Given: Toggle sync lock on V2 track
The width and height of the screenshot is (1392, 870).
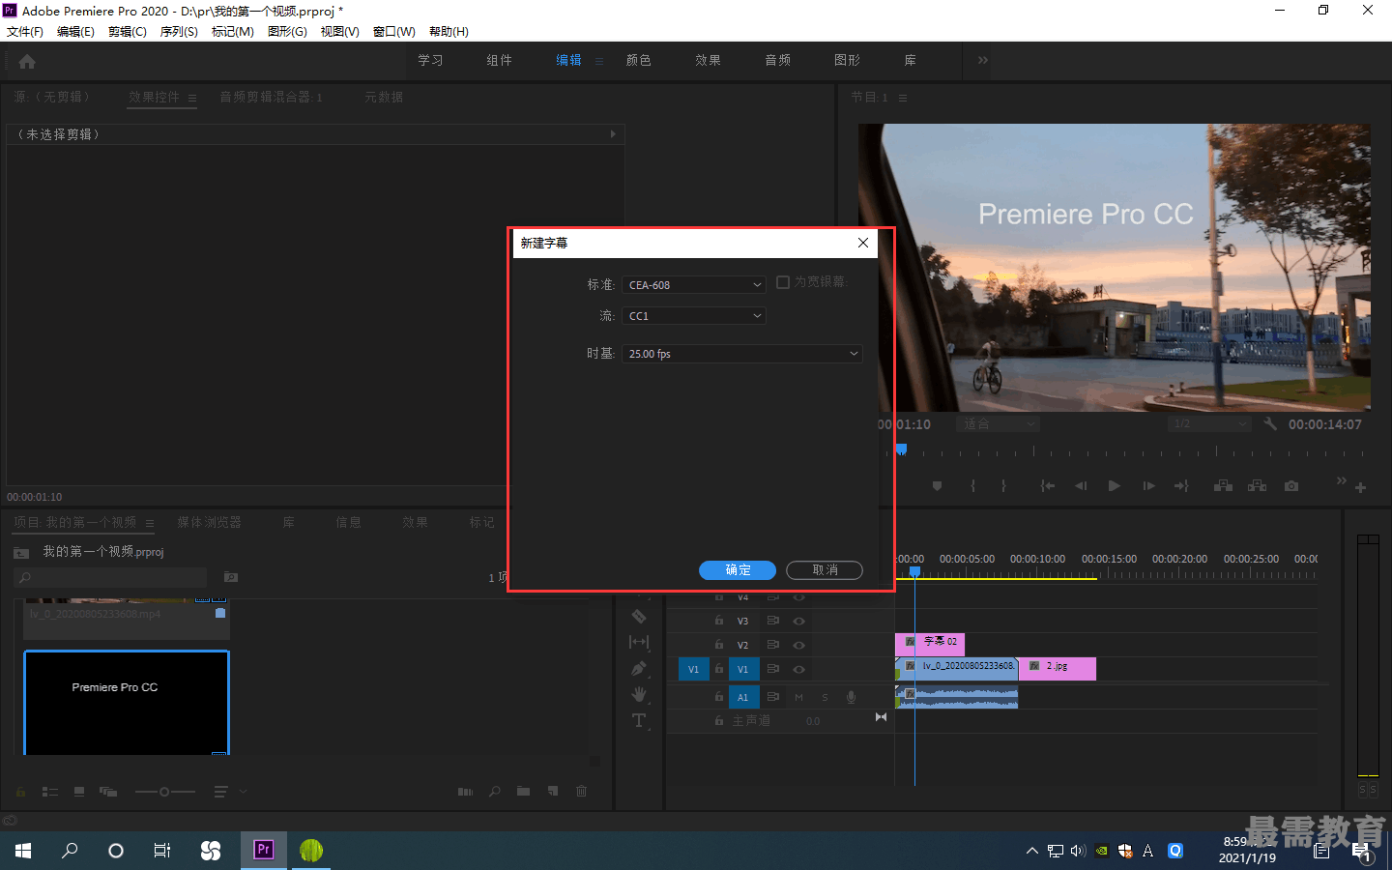Looking at the screenshot, I should (773, 645).
